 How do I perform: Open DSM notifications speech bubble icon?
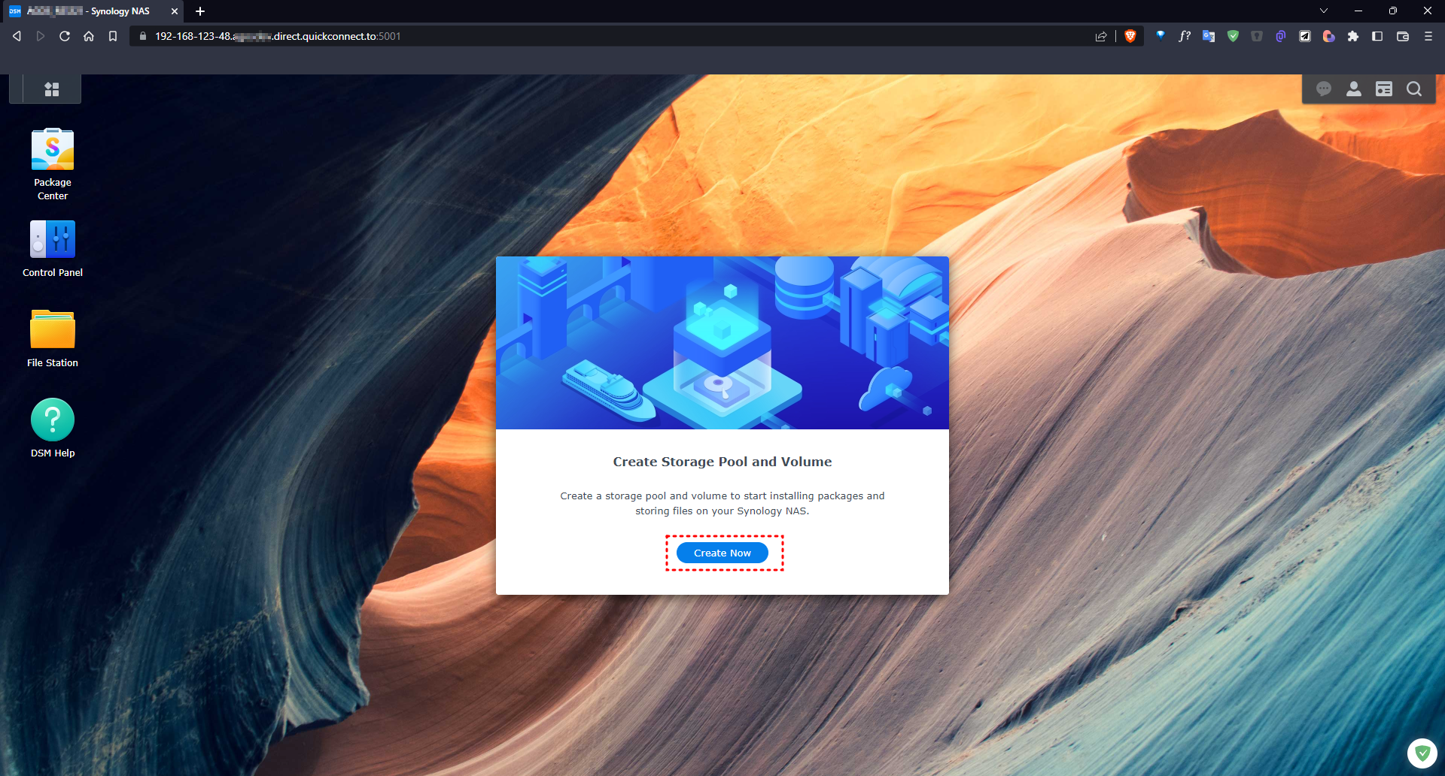click(x=1324, y=89)
